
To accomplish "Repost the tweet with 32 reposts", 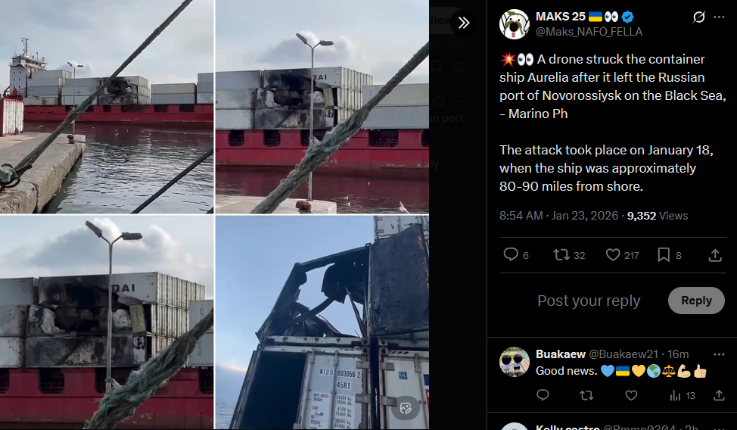I will pos(569,255).
